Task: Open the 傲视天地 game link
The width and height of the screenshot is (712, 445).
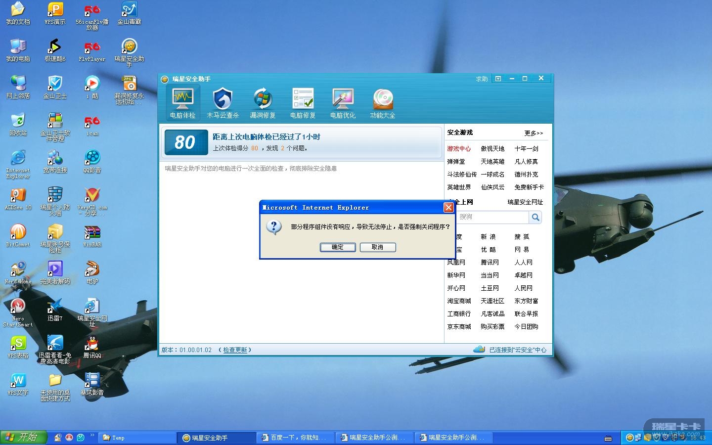Action: point(492,149)
